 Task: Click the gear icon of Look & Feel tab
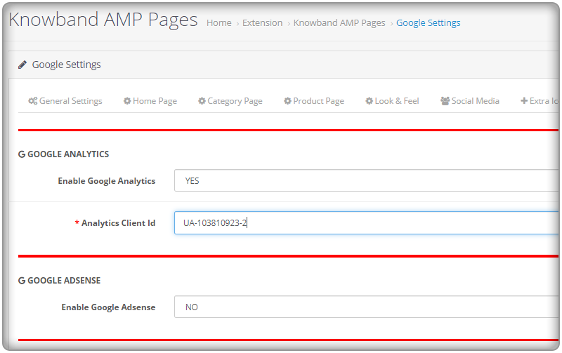pos(370,101)
